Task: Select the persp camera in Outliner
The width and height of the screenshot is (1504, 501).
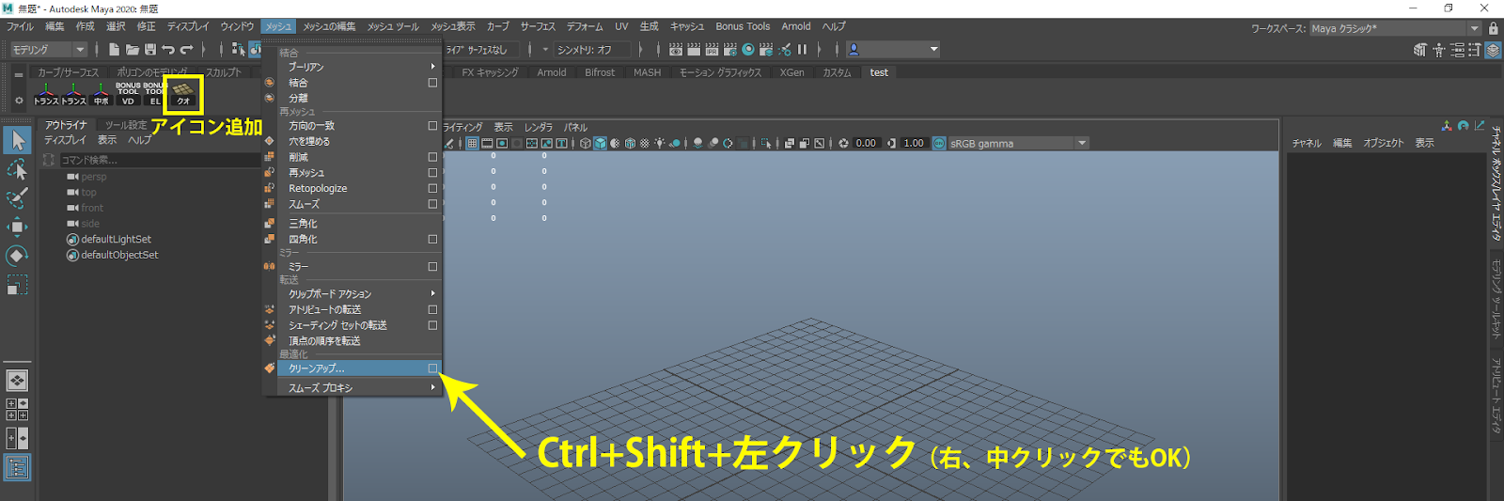Action: click(x=94, y=177)
